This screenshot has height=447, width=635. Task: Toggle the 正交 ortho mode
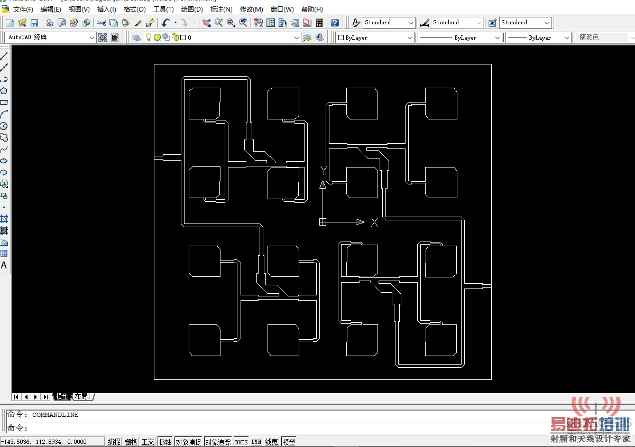pos(148,442)
